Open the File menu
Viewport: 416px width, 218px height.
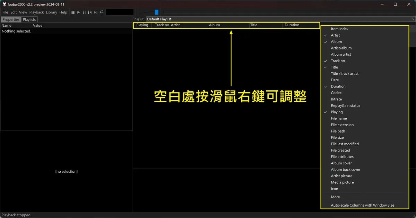tap(5, 12)
